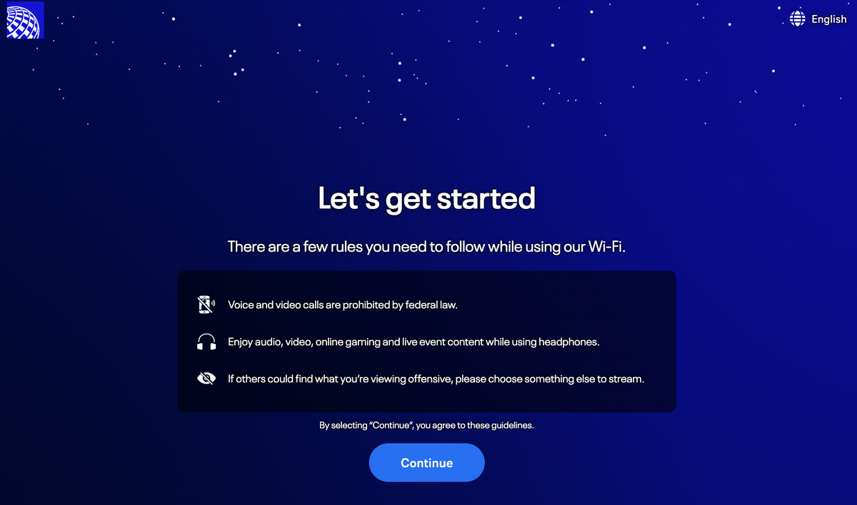Click the United Airlines globe logo
The image size is (857, 505).
click(26, 20)
